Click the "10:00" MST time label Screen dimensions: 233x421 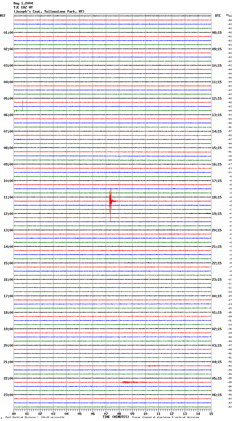tap(8, 181)
